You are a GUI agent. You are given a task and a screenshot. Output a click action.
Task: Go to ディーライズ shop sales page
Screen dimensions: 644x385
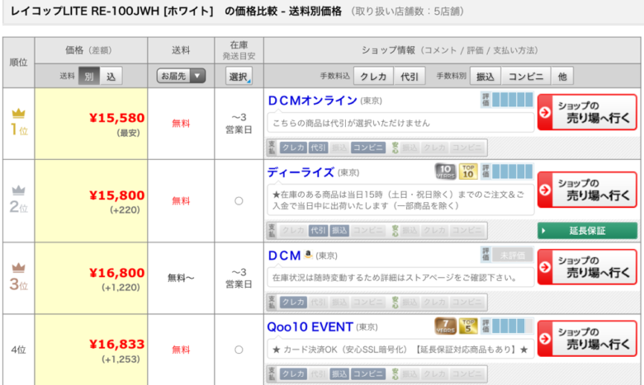(587, 190)
